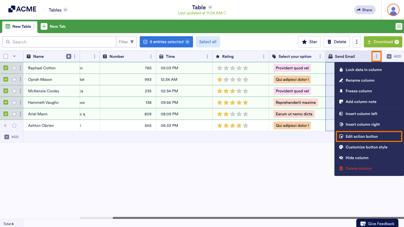Choose Freeze column
Image resolution: width=404 pixels, height=227 pixels.
tap(369, 91)
